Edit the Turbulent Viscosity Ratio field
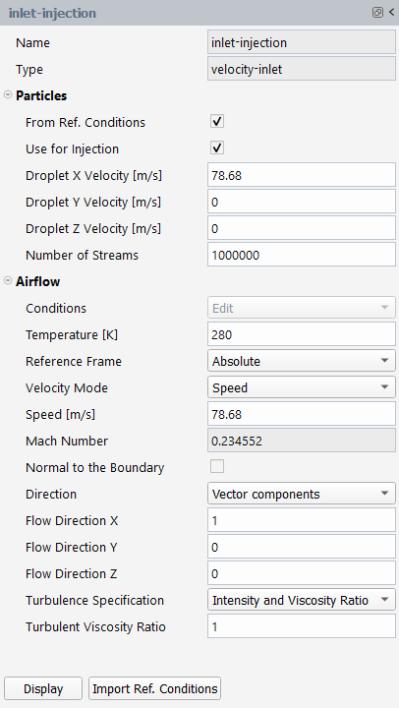 (302, 626)
